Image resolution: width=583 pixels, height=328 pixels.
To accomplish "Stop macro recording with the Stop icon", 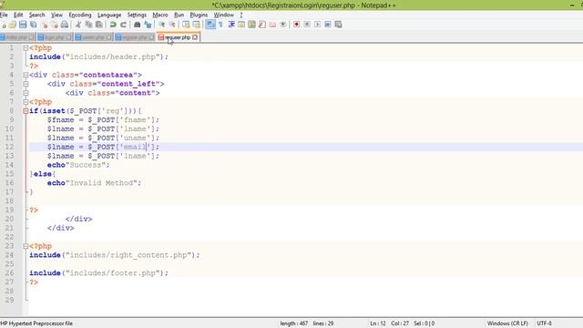I will click(x=307, y=25).
